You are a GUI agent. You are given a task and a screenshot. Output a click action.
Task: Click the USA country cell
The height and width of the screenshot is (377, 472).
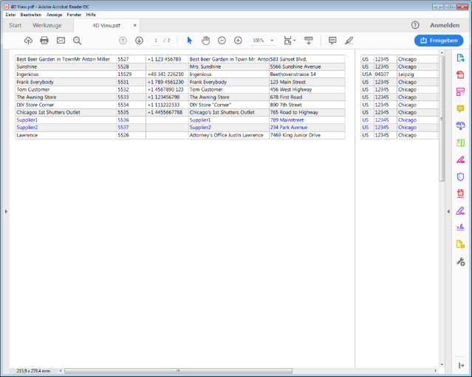coord(367,75)
